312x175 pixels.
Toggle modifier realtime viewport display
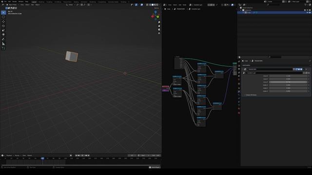299,69
